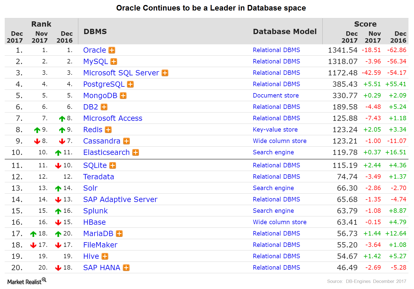Select Oracle score 1341.54

tap(343, 50)
